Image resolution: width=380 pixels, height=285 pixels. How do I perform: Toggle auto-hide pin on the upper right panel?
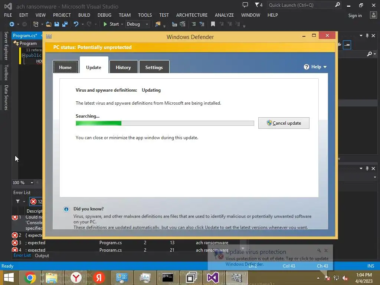(367, 36)
